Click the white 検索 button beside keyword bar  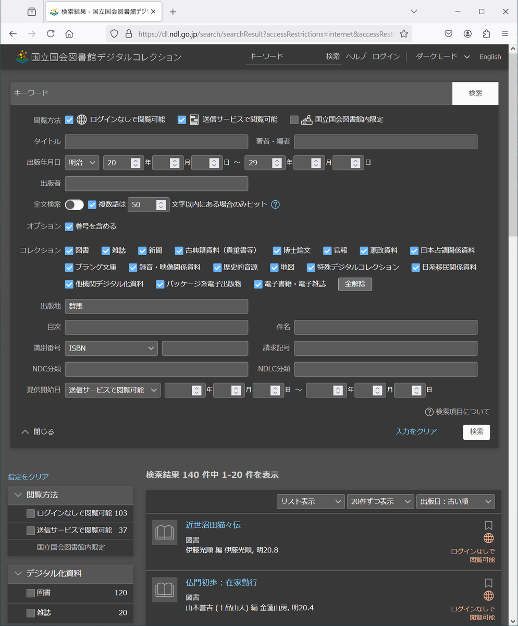click(x=475, y=93)
